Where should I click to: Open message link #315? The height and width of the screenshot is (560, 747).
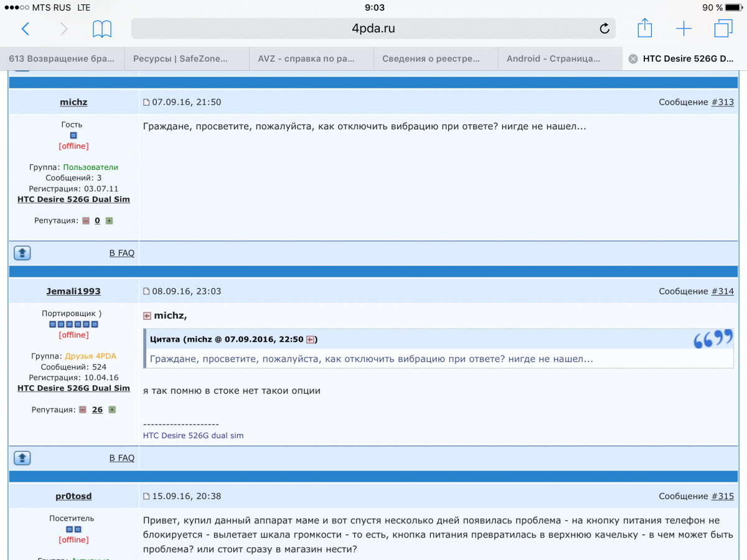(x=723, y=496)
